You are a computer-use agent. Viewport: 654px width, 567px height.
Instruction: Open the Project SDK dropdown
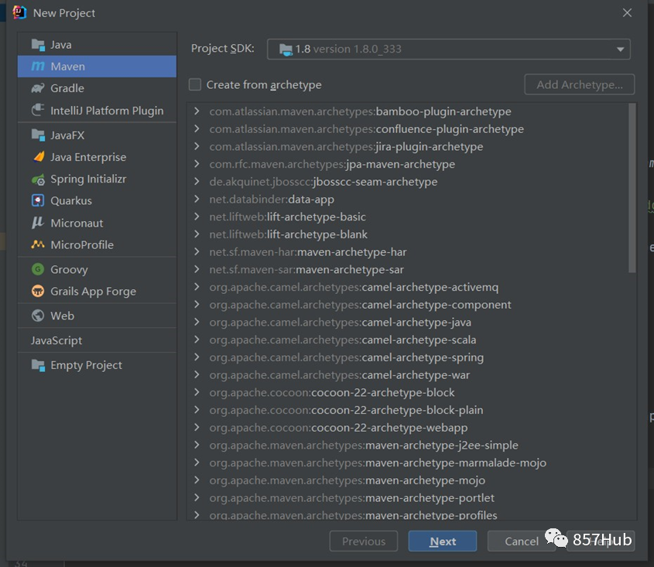click(x=448, y=50)
